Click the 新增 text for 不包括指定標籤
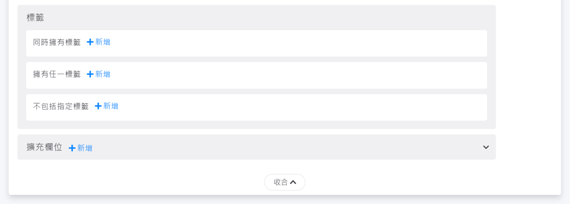Screen dimensions: 570x204 pyautogui.click(x=111, y=106)
